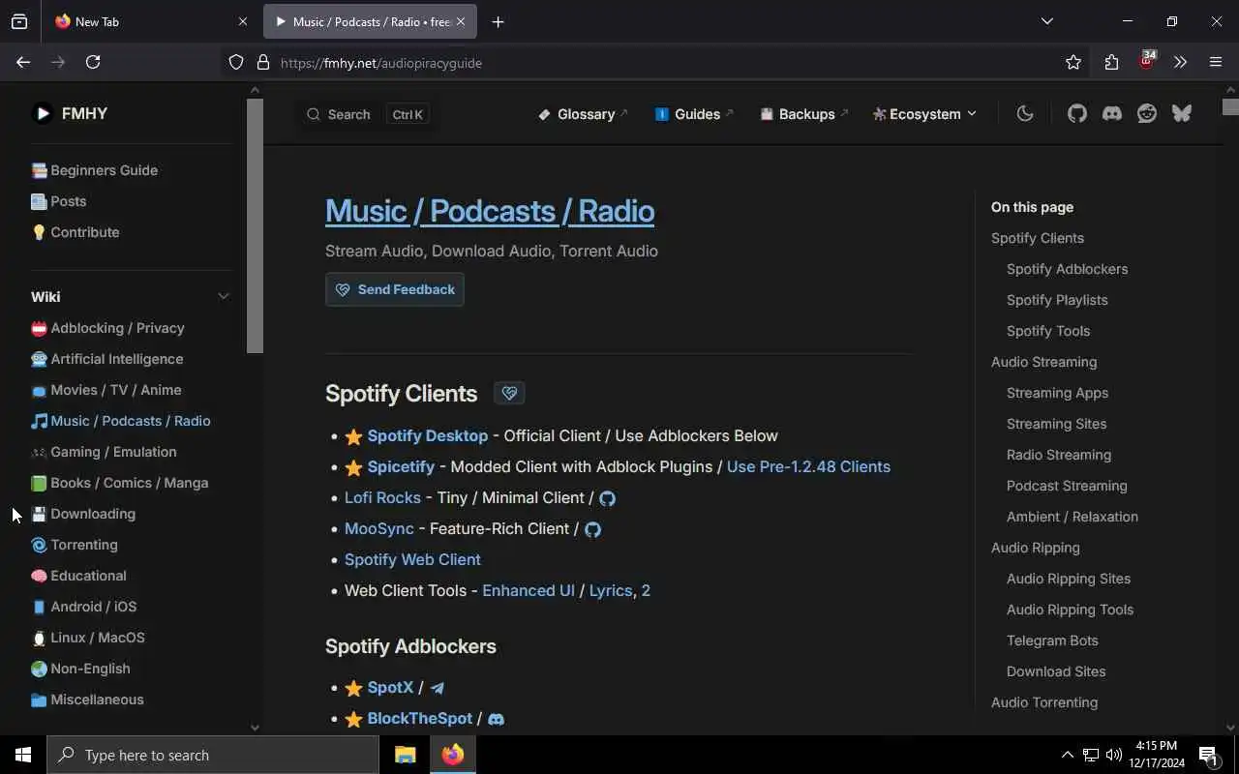Click the feedback heart icon next to Spotify Clients
This screenshot has height=774, width=1239.
509,393
